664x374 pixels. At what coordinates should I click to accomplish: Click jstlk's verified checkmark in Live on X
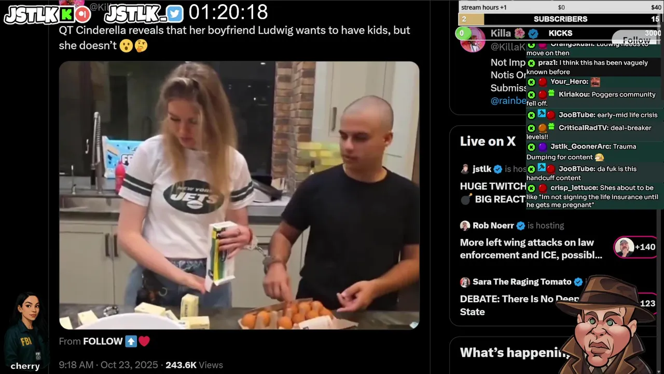(497, 169)
